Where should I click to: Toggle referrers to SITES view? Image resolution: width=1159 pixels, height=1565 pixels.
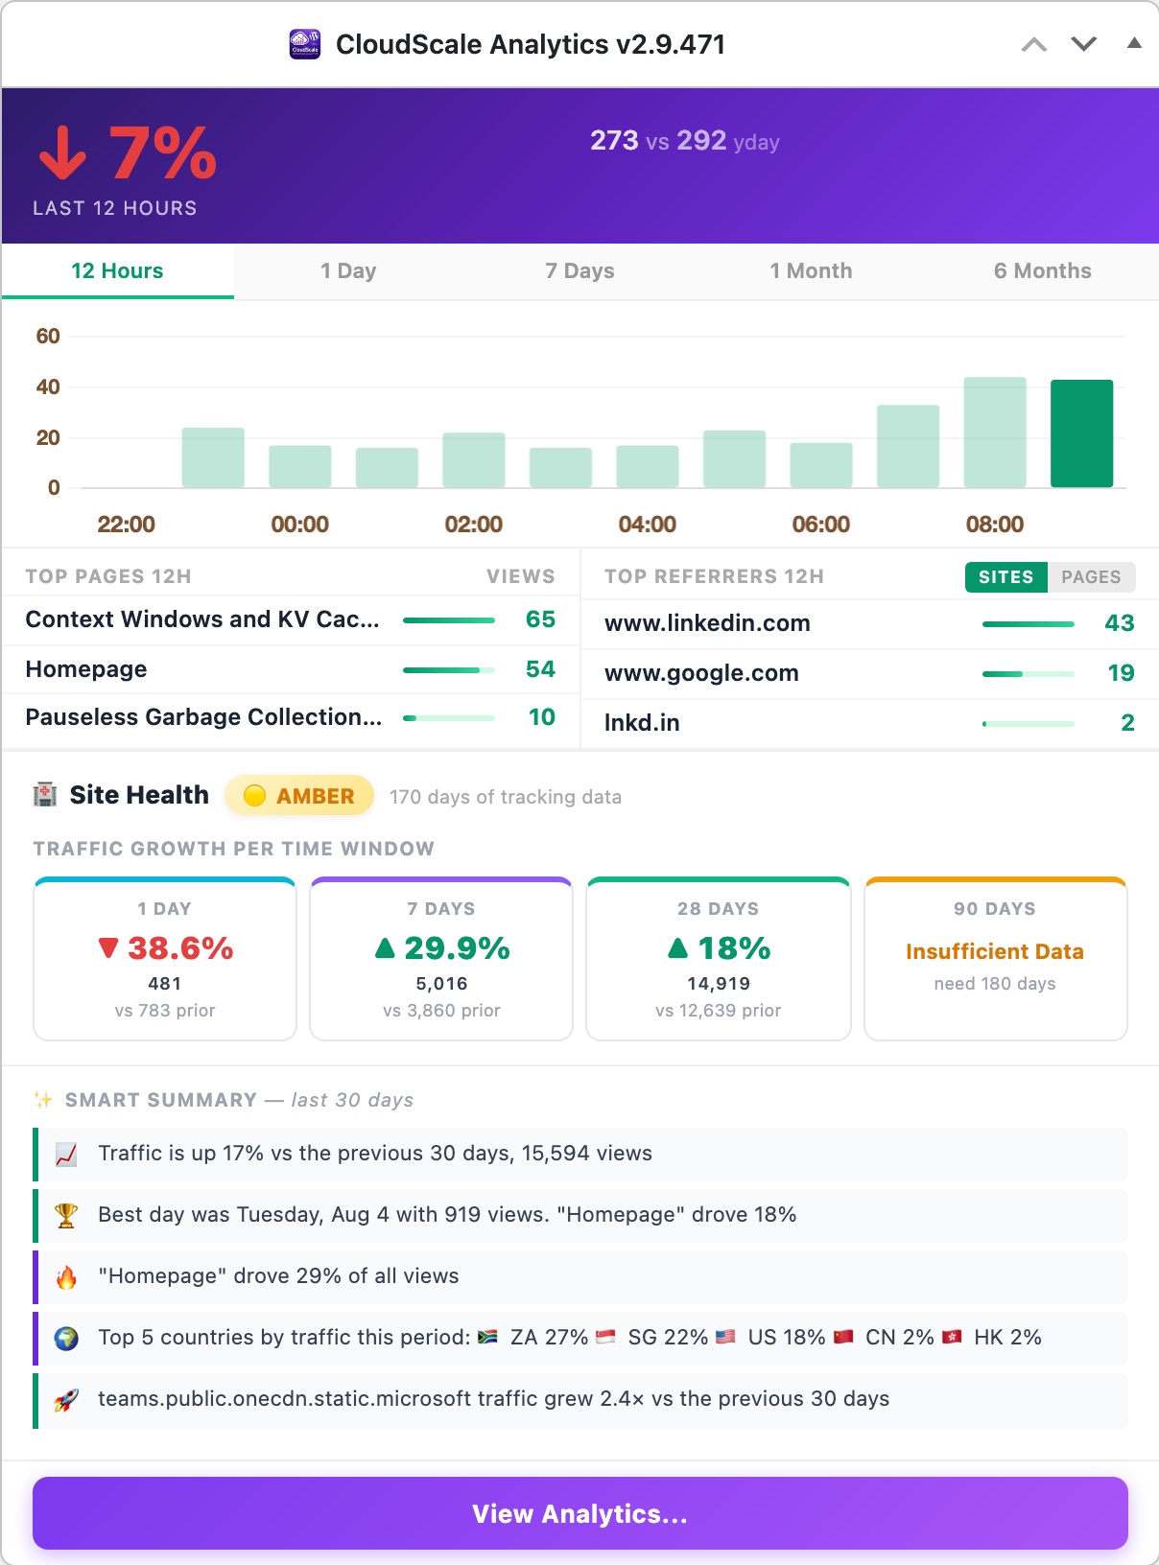[1005, 577]
